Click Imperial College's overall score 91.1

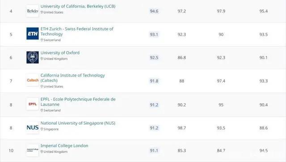pyautogui.click(x=154, y=150)
